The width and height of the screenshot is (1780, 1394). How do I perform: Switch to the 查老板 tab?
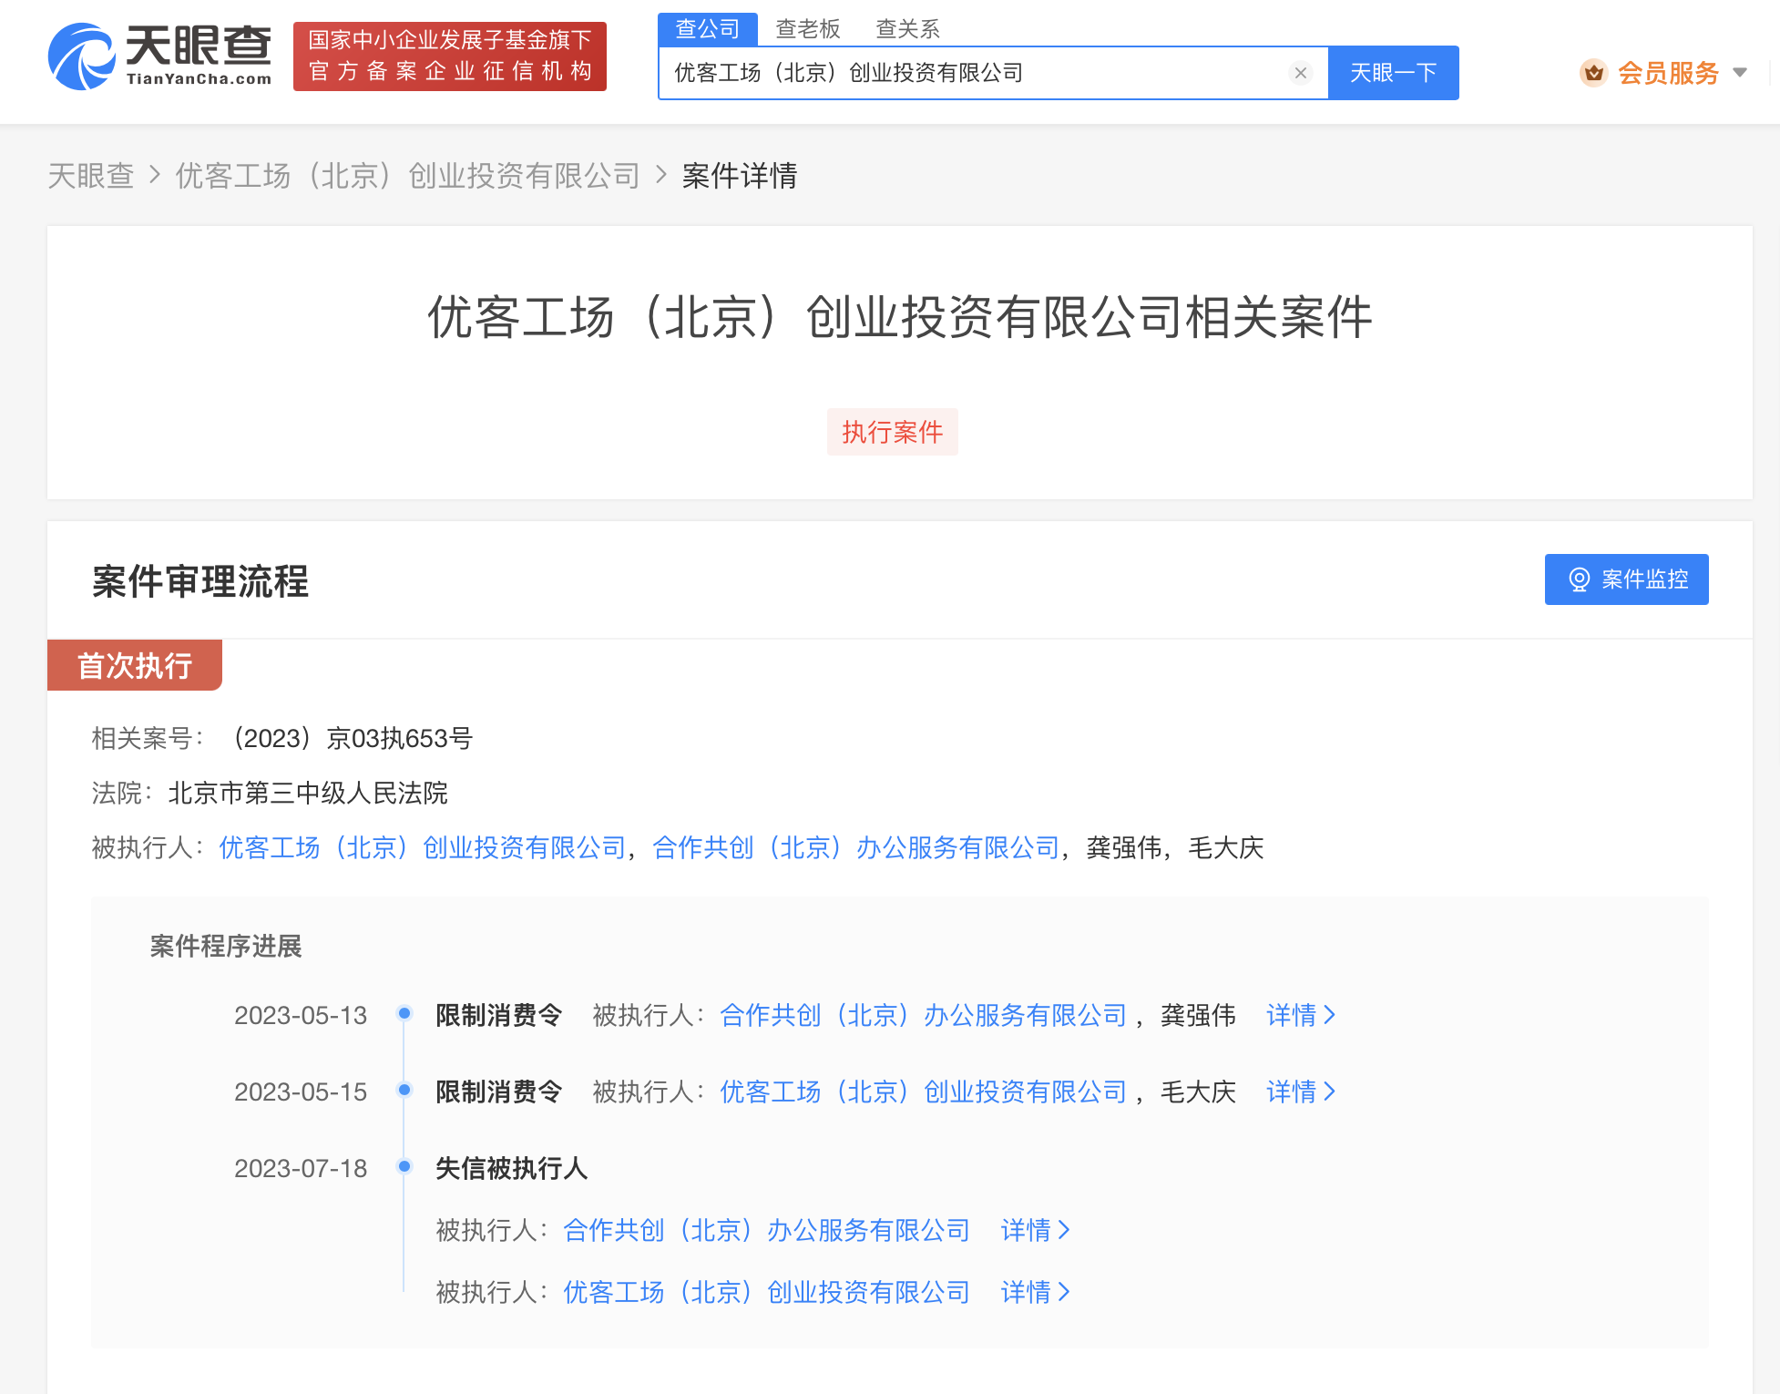pyautogui.click(x=807, y=28)
